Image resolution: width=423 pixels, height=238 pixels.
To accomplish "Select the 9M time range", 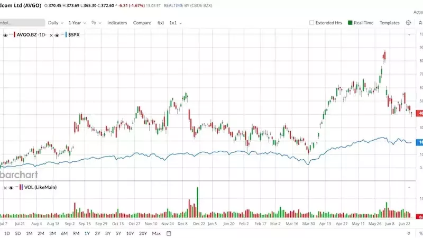I will (x=76, y=233).
